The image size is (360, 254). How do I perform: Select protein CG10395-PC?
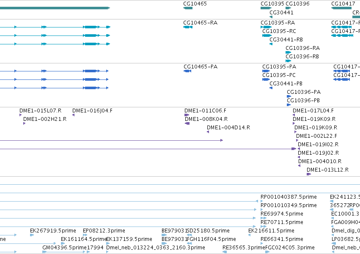[x=279, y=75]
